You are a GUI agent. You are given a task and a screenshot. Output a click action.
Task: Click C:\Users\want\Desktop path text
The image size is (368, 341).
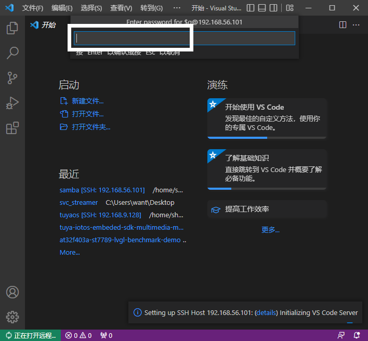click(140, 203)
